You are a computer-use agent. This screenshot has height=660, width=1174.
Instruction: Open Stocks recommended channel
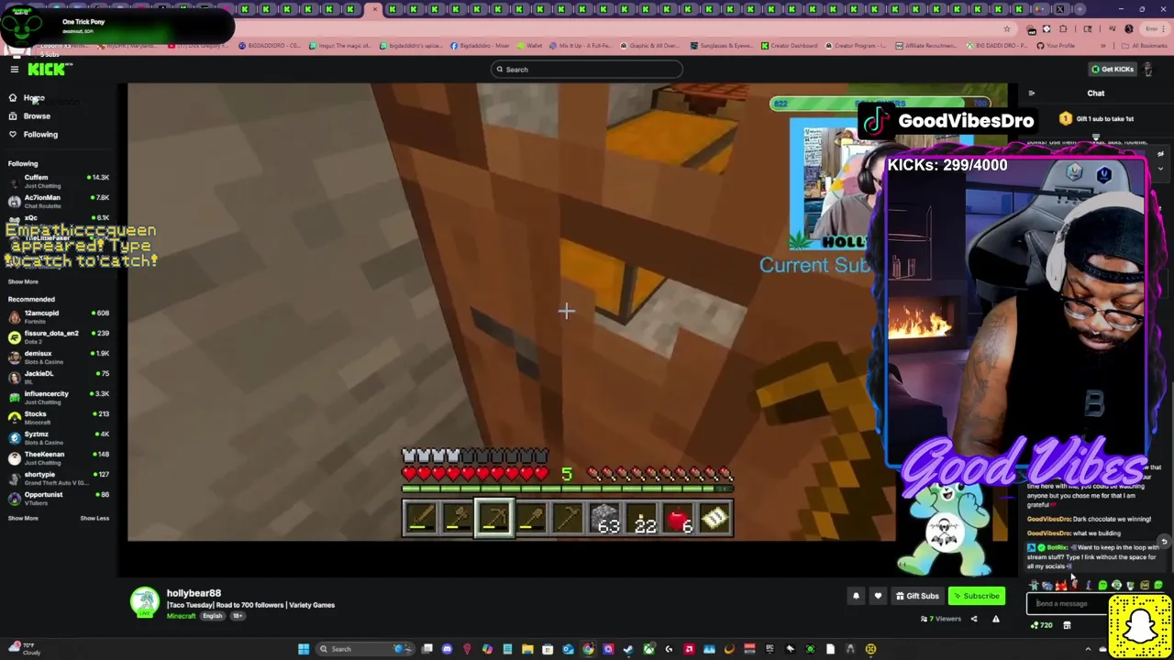tap(57, 417)
